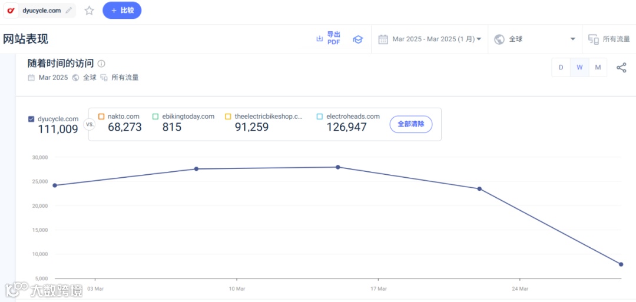
Task: Click the share icon above the chart
Action: (x=621, y=67)
